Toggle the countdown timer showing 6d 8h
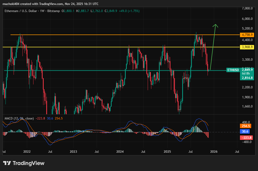The height and width of the screenshot is (171, 258). tap(246, 74)
